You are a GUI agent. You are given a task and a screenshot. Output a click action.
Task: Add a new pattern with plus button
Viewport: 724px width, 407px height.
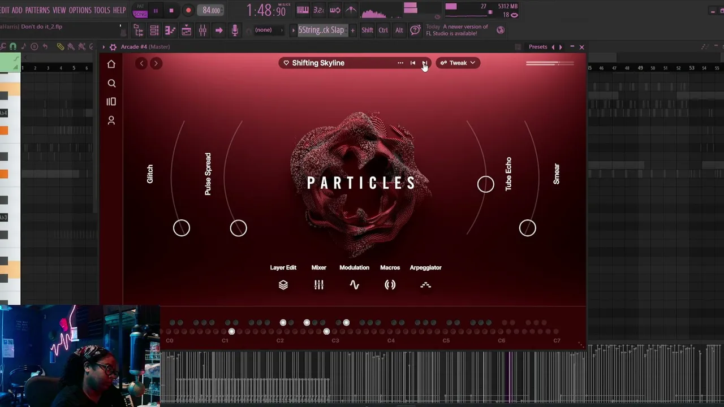tap(352, 31)
